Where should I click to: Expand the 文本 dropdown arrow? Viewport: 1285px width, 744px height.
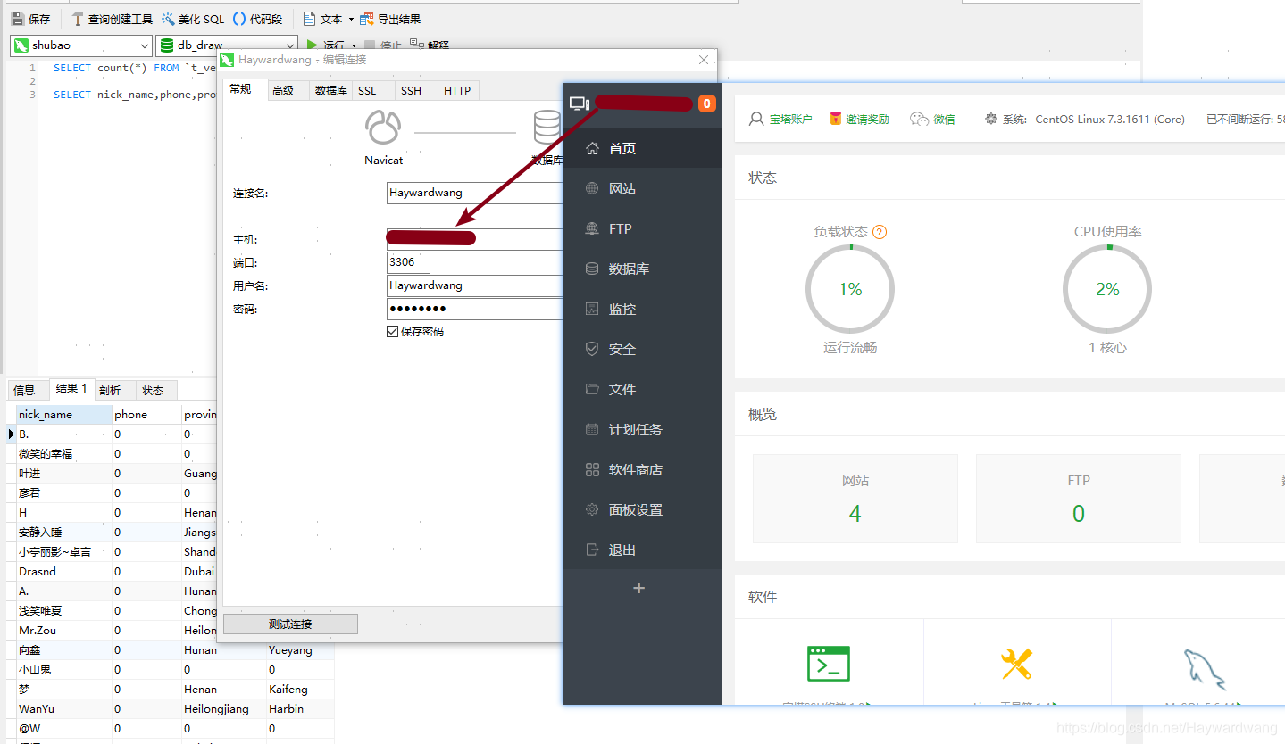point(351,20)
